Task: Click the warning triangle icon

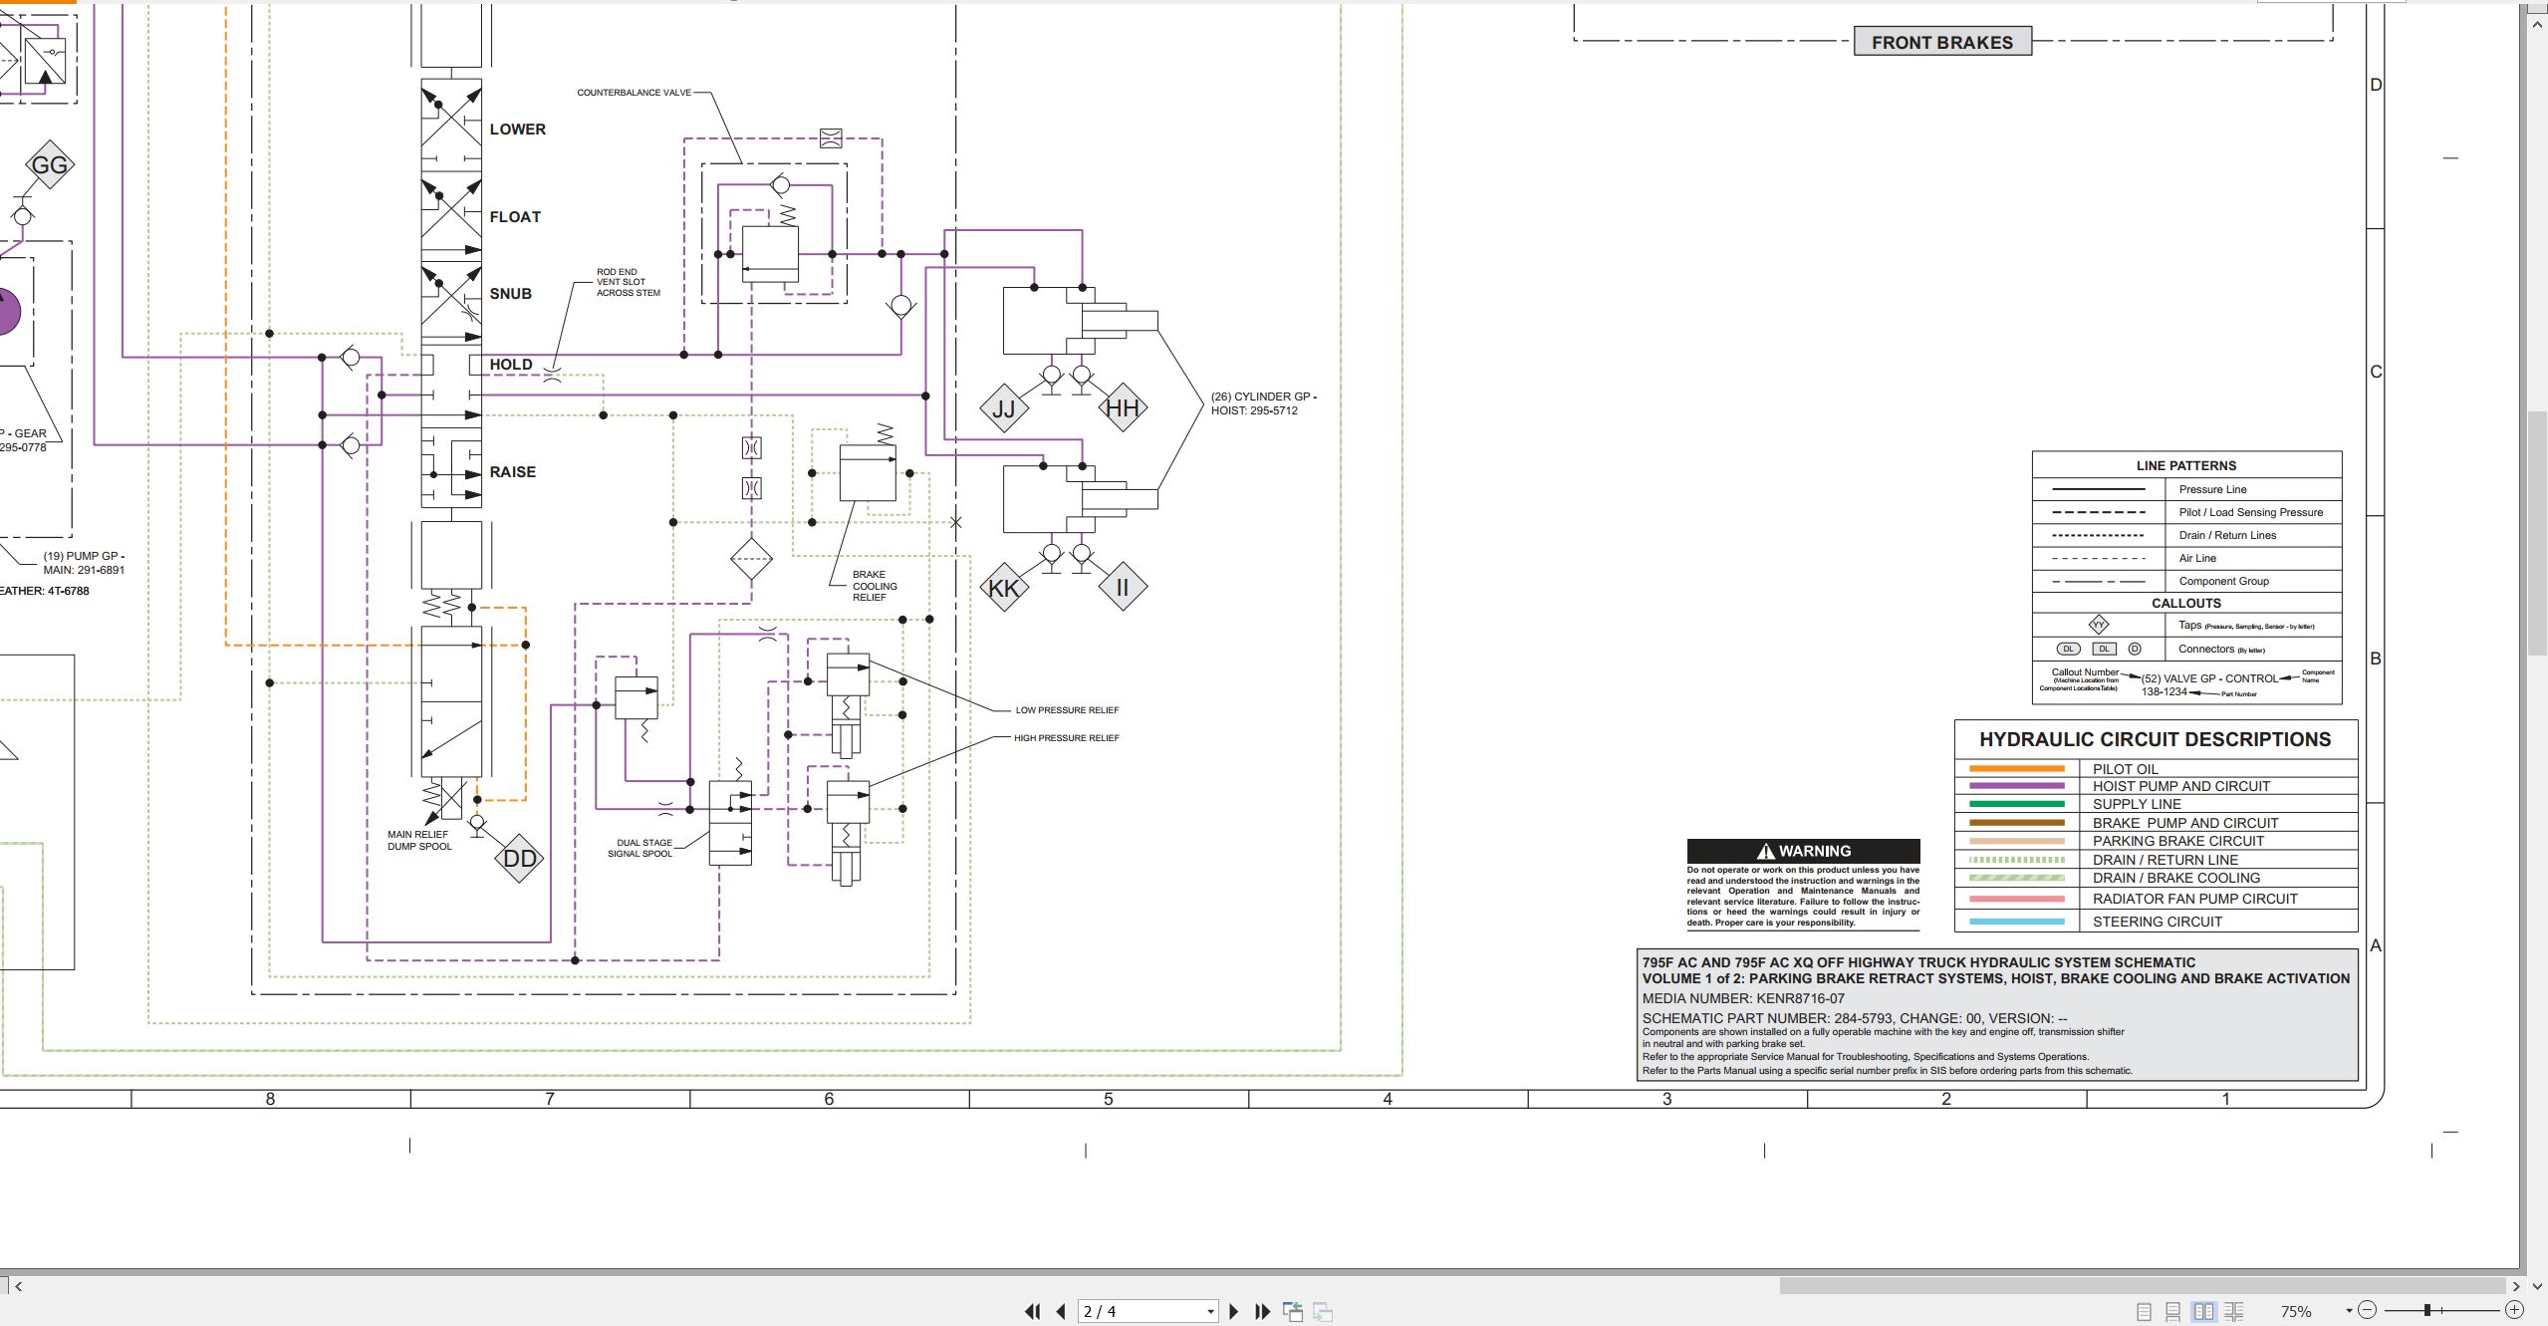Action: click(1766, 851)
